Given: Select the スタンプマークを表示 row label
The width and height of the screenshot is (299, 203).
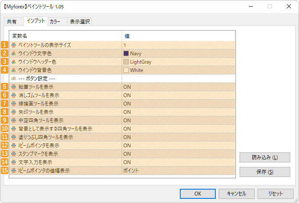Looking at the screenshot, I should (38, 154).
